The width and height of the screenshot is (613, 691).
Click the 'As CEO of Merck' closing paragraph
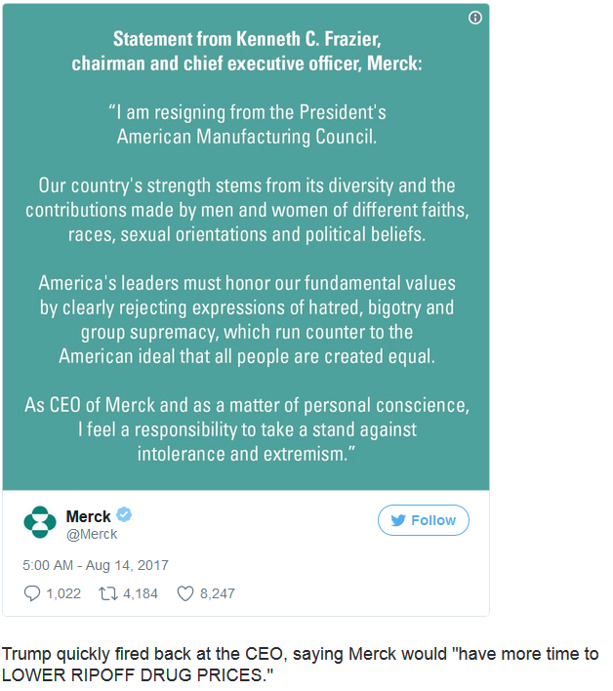(247, 429)
